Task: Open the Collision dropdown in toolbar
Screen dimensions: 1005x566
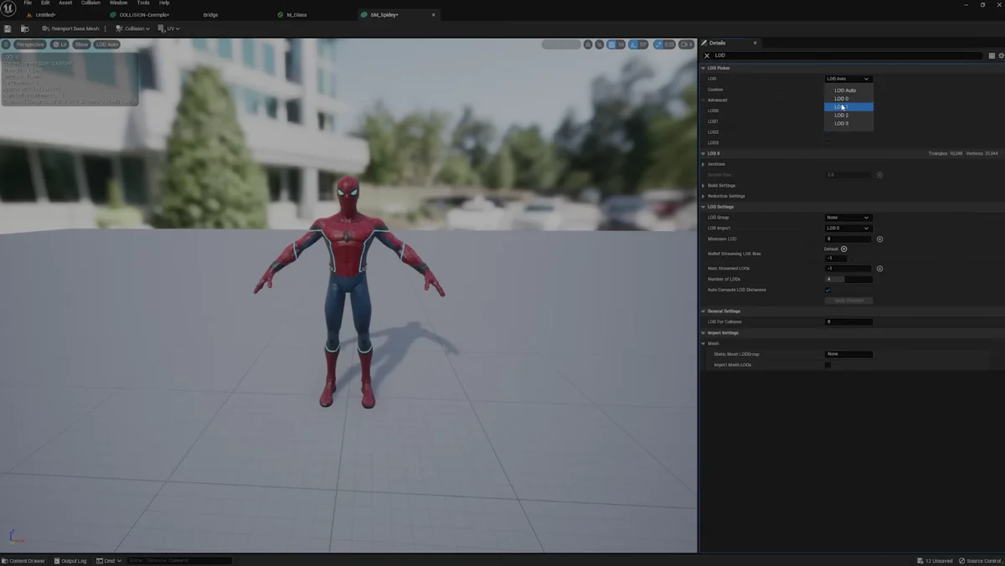Action: click(x=133, y=28)
